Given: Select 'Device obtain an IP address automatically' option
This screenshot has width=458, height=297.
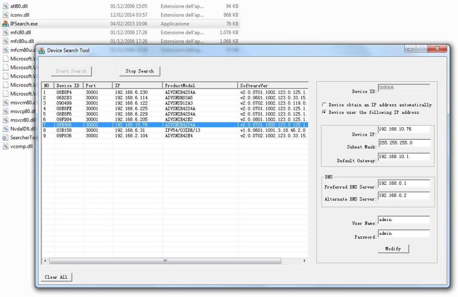Looking at the screenshot, I should [324, 105].
